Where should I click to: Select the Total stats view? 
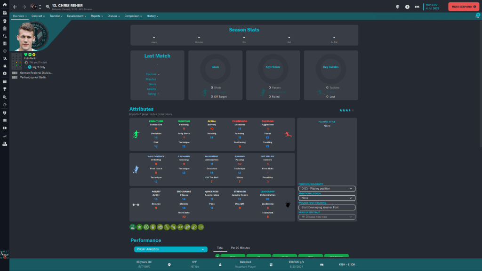coord(220,247)
